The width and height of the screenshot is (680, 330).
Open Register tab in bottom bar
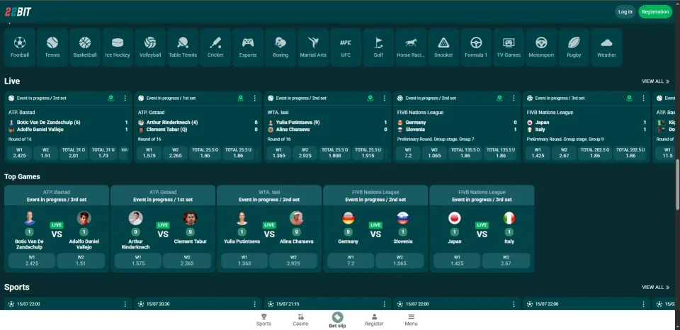(x=374, y=320)
